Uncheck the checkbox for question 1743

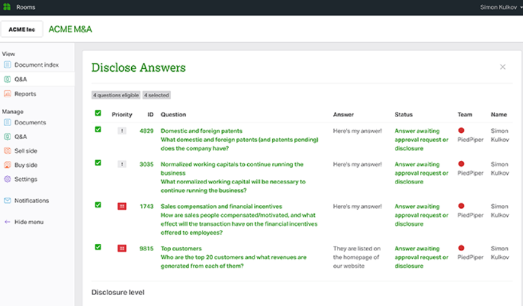[98, 205]
